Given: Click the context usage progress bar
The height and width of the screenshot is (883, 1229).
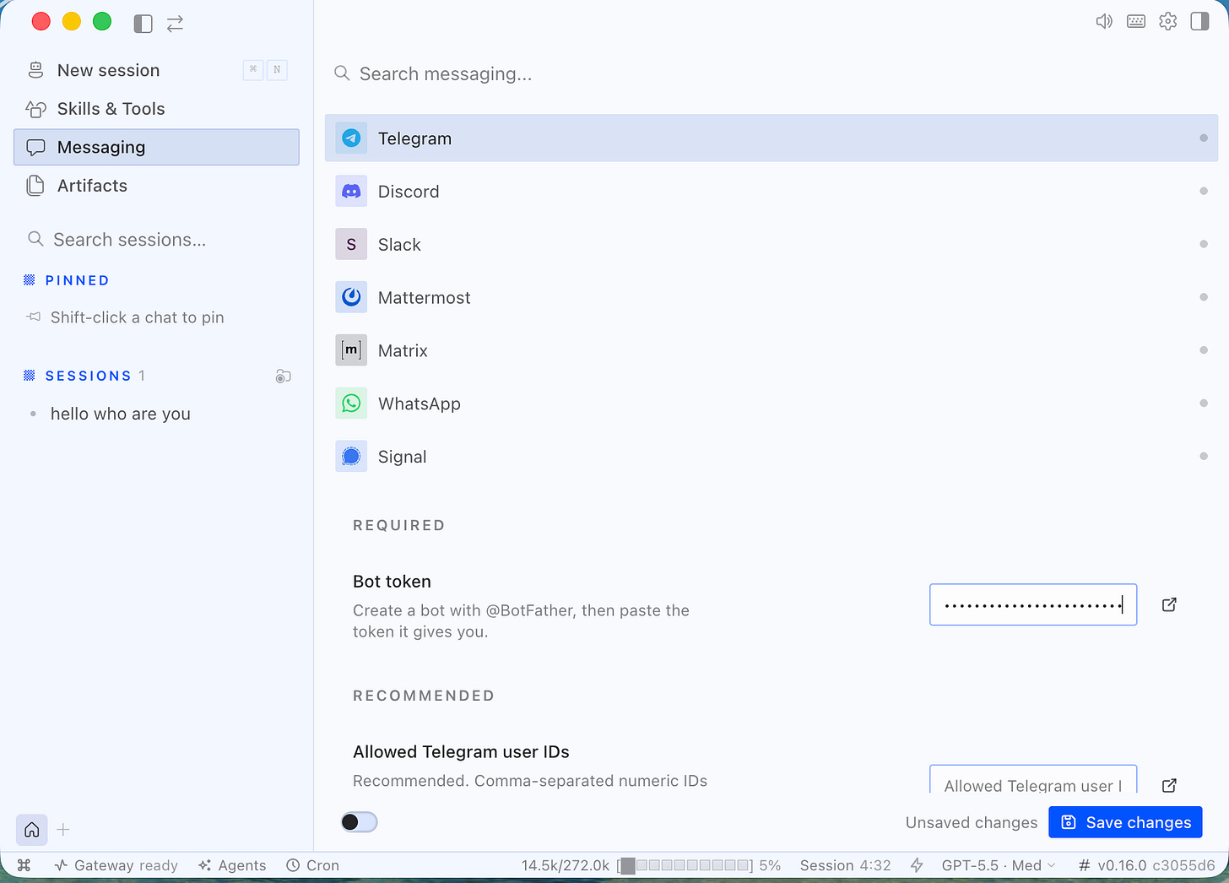Looking at the screenshot, I should [685, 865].
